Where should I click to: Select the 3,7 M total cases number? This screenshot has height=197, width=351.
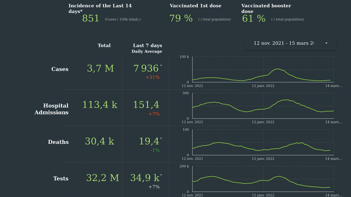click(100, 69)
